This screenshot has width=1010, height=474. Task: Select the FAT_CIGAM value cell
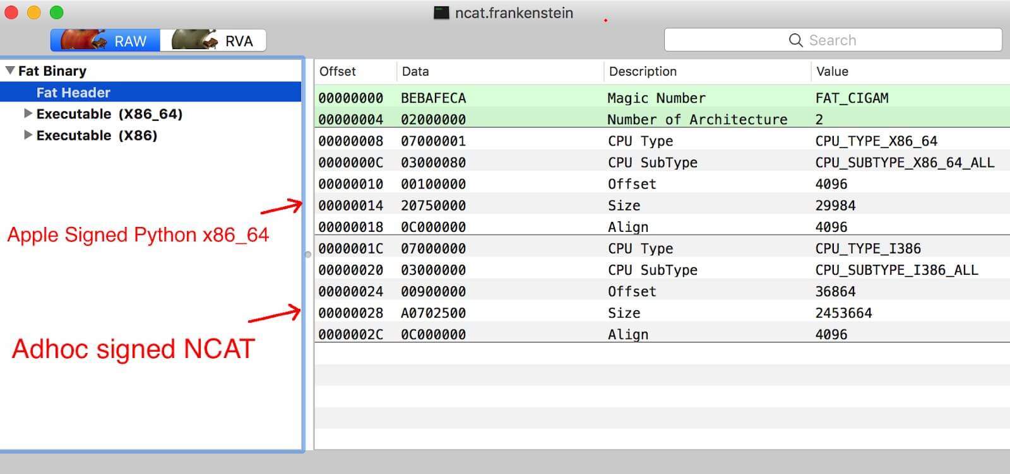coord(852,98)
